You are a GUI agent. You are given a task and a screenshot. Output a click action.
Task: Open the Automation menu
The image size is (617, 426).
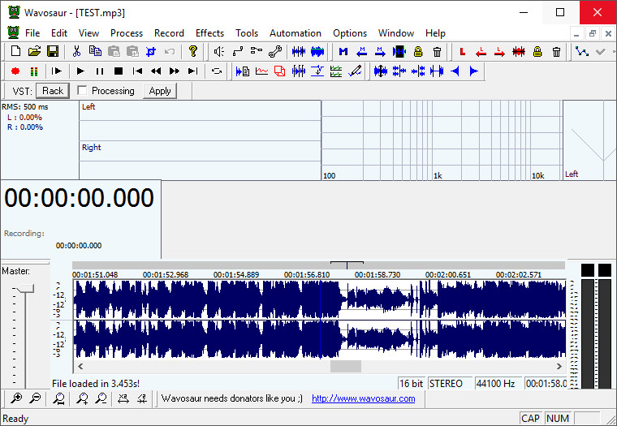[x=296, y=33]
